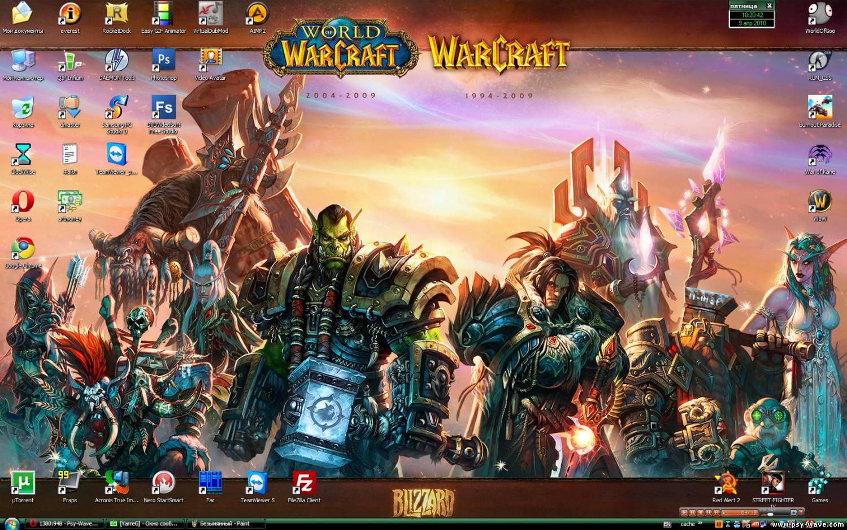
Task: Stop playback in mini player widget
Action: point(701,512)
